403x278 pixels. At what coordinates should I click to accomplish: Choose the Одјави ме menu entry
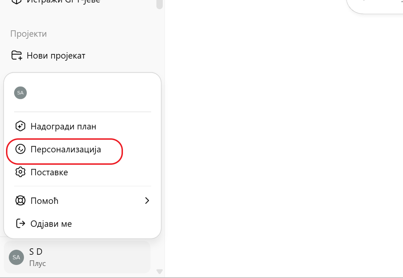[51, 224]
